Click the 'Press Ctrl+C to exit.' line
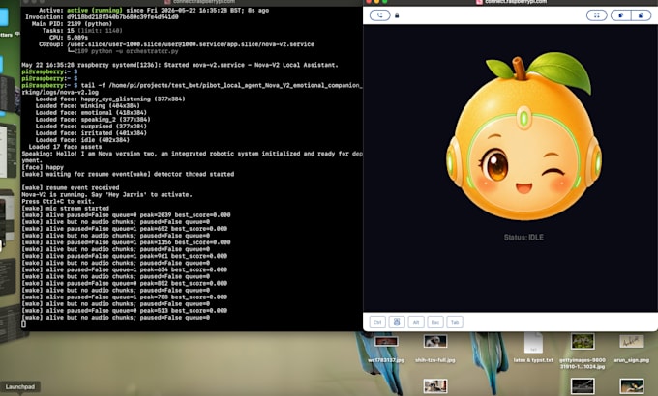The width and height of the screenshot is (658, 396). [x=58, y=201]
